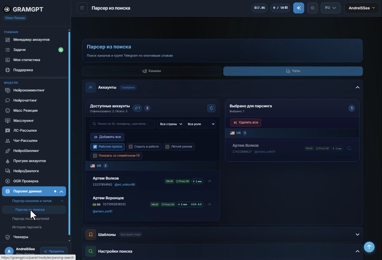Check Показать со спамблоком option

[95, 156]
